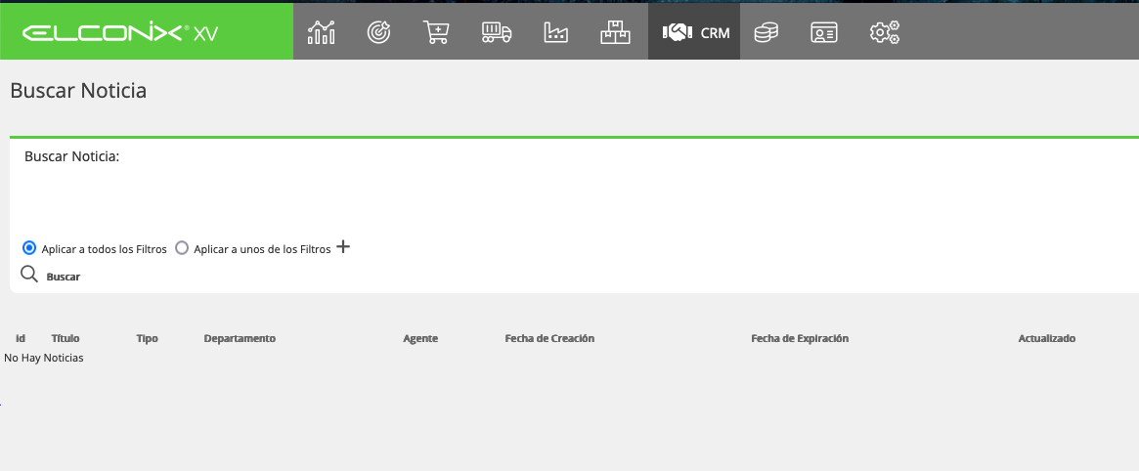
Task: Select the CRM tab in navigation
Action: (694, 32)
